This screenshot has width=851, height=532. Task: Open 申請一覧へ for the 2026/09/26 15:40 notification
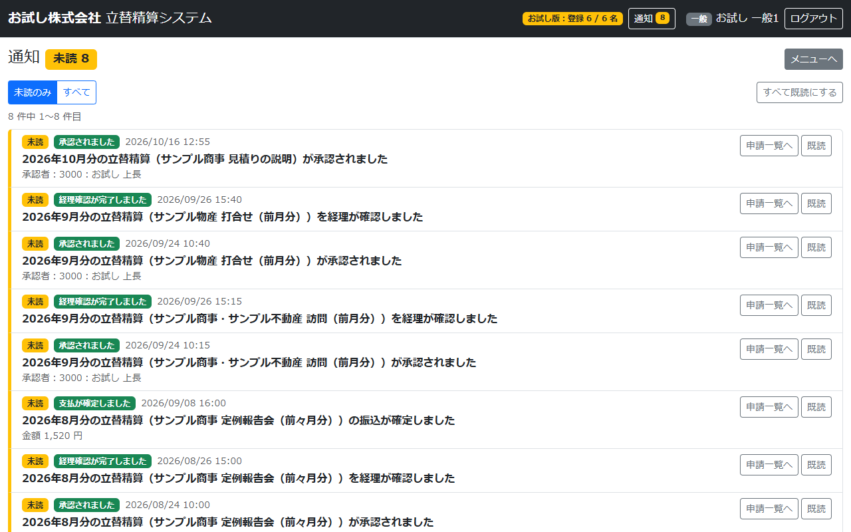(x=769, y=203)
